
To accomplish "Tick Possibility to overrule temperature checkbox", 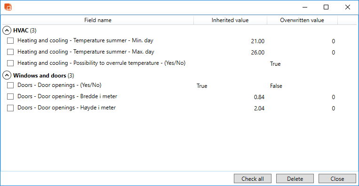I will tap(10, 63).
